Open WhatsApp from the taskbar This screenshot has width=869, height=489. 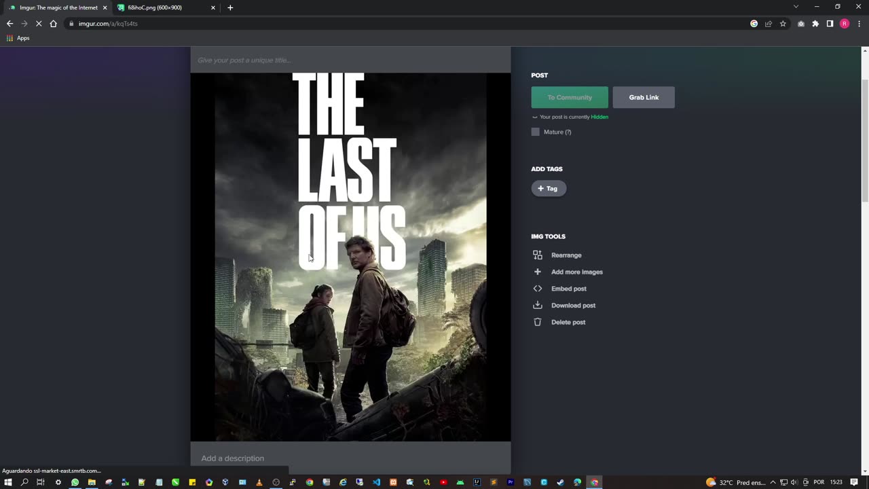(75, 482)
